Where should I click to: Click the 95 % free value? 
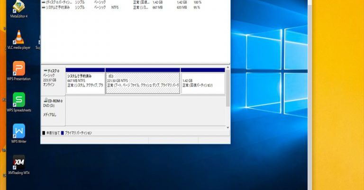coord(197,8)
